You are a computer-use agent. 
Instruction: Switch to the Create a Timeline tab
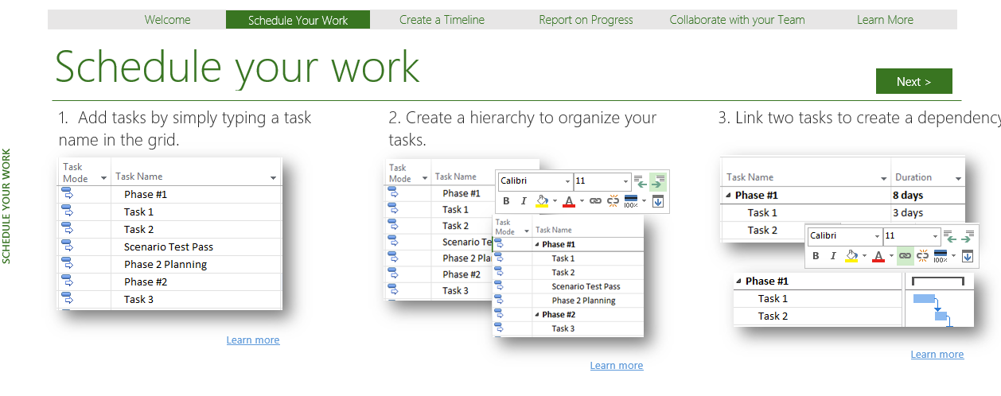point(442,20)
